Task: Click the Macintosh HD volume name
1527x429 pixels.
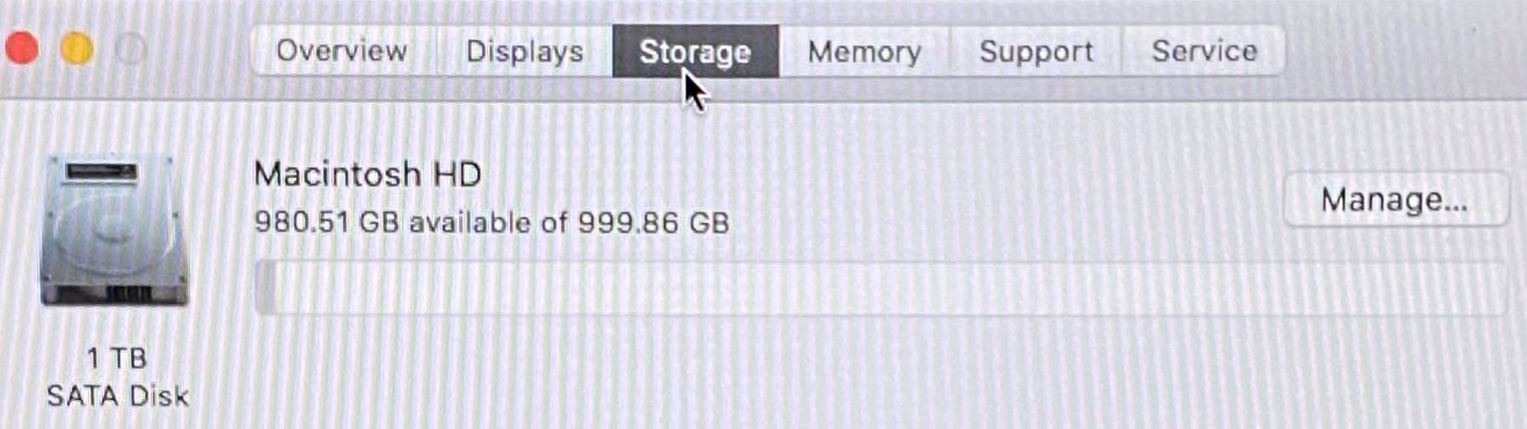Action: pos(367,175)
